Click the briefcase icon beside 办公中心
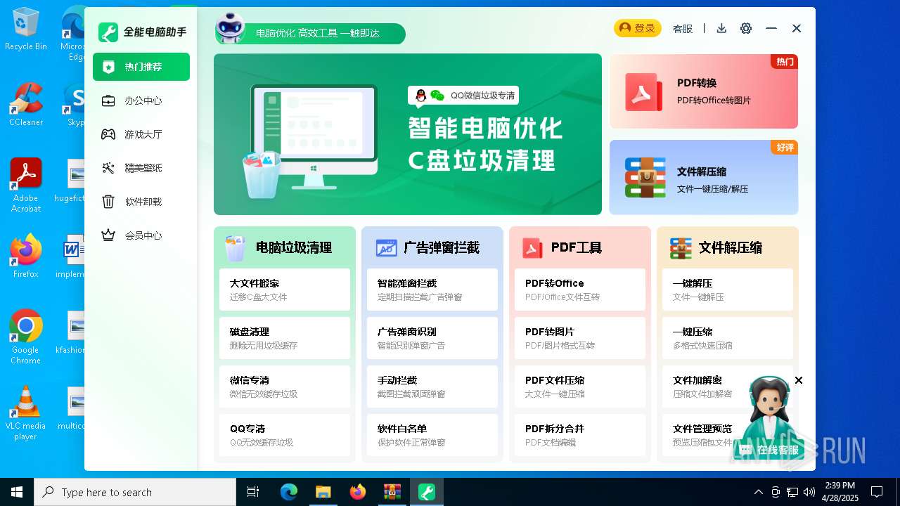The height and width of the screenshot is (506, 900). [108, 100]
